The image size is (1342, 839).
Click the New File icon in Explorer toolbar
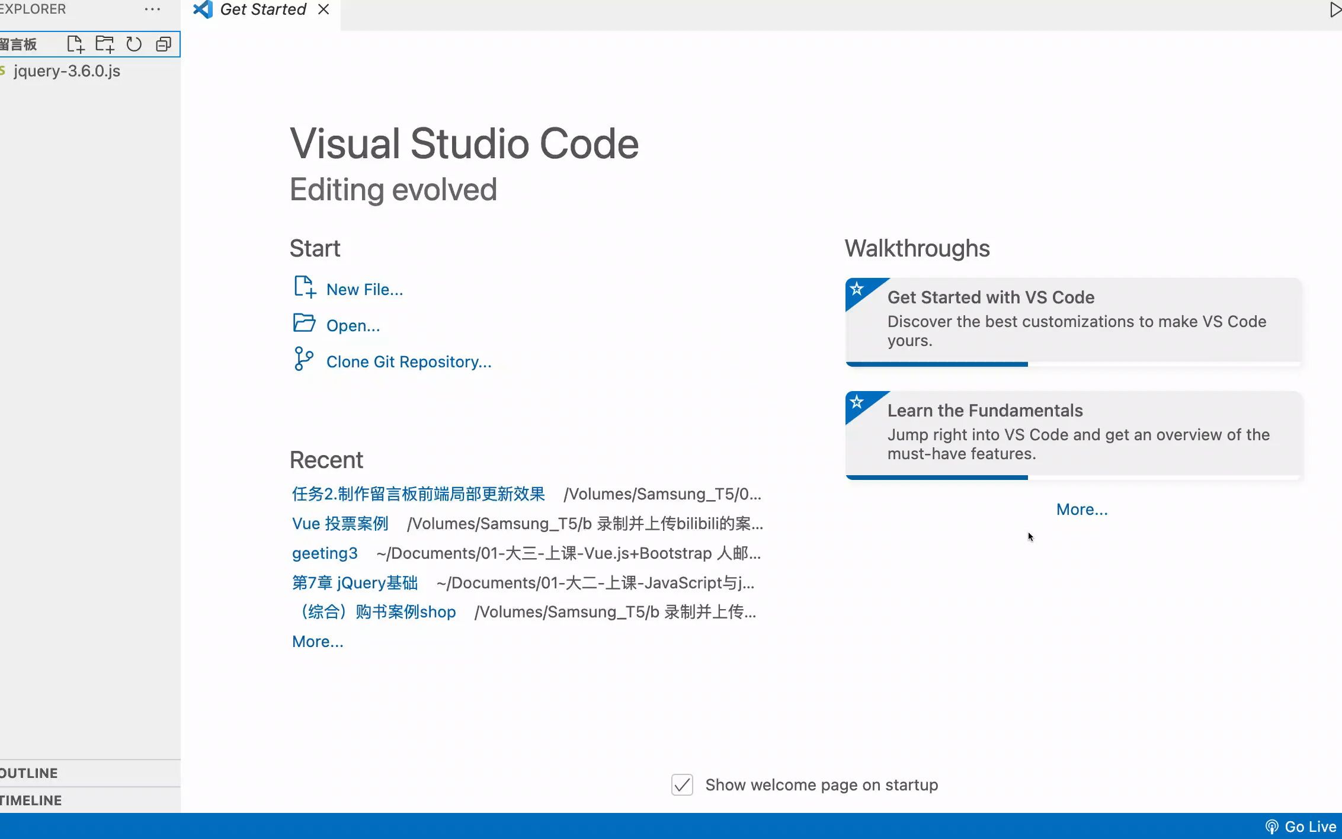(x=75, y=44)
